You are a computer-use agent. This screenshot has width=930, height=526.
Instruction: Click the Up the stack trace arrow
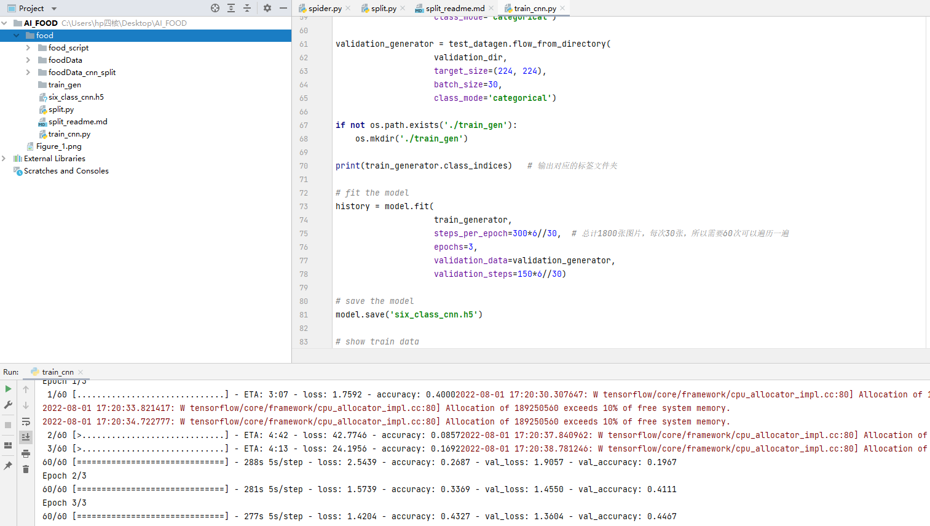pos(26,389)
